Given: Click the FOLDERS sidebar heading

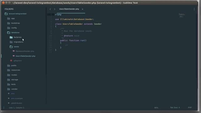Looking at the screenshot, I should tap(9, 9).
